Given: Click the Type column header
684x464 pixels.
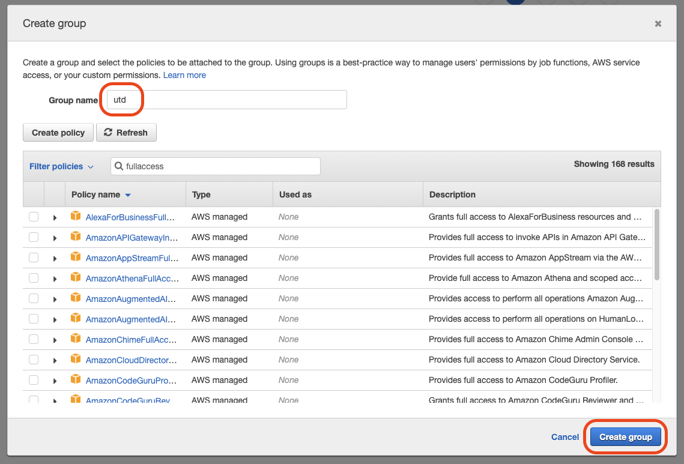Looking at the screenshot, I should (x=201, y=194).
